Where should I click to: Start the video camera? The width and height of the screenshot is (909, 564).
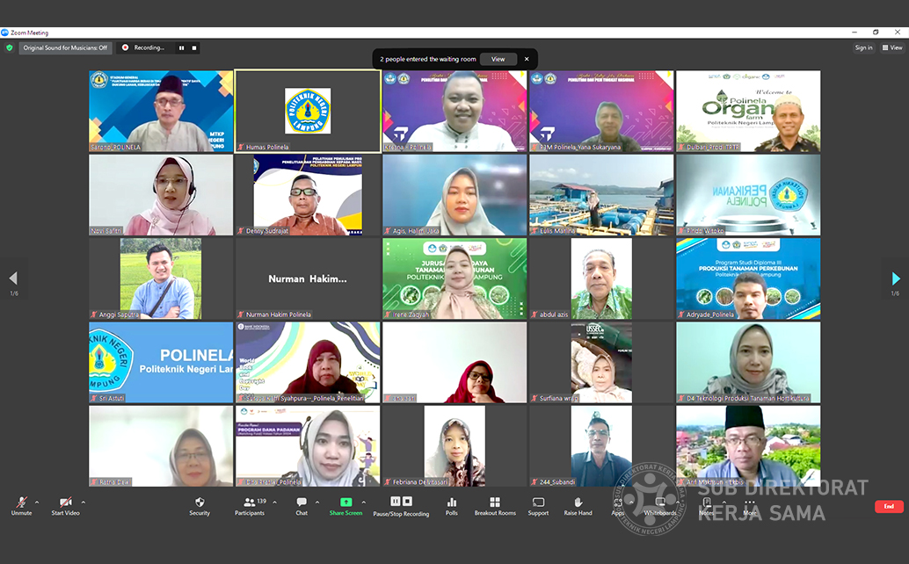tap(65, 503)
